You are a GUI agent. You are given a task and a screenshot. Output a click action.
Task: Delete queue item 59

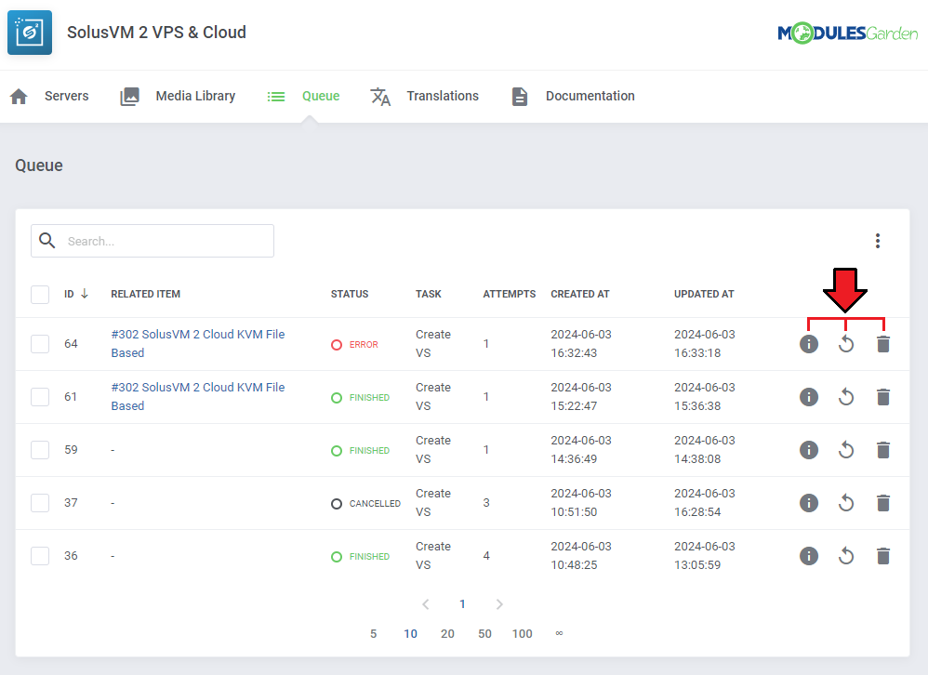tap(883, 450)
